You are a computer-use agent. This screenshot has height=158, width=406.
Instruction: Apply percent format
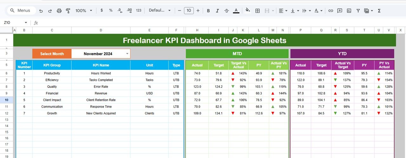(111, 10)
